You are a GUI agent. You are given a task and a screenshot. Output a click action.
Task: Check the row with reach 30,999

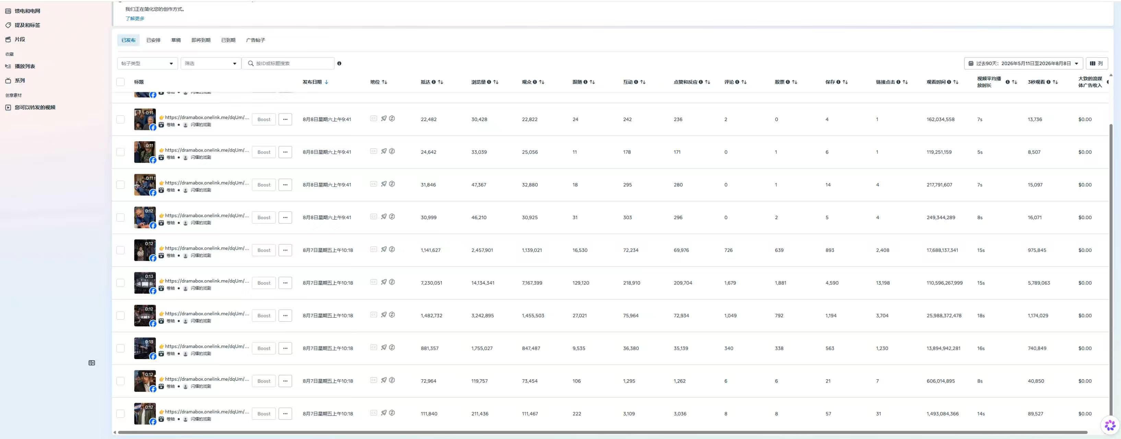pyautogui.click(x=120, y=217)
